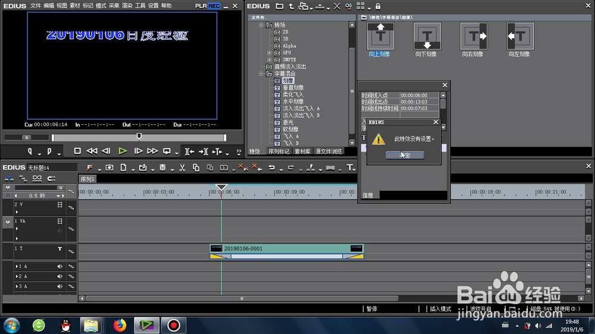Switch to the 素材库 tab
Image resolution: width=595 pixels, height=334 pixels.
coord(302,152)
